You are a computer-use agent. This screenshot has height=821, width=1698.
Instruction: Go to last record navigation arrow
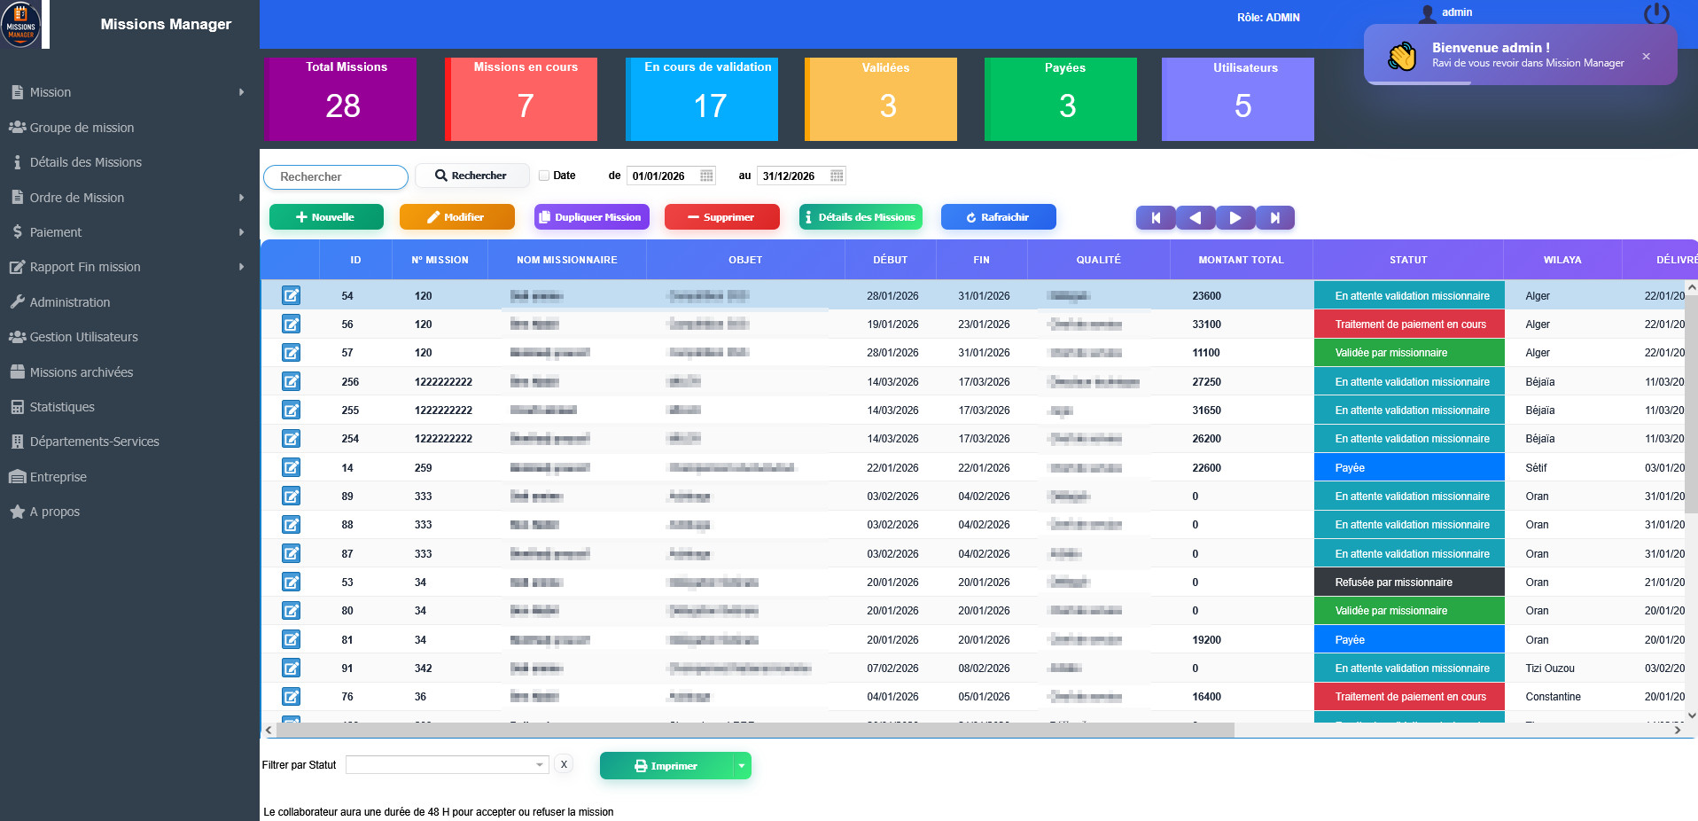click(1274, 218)
